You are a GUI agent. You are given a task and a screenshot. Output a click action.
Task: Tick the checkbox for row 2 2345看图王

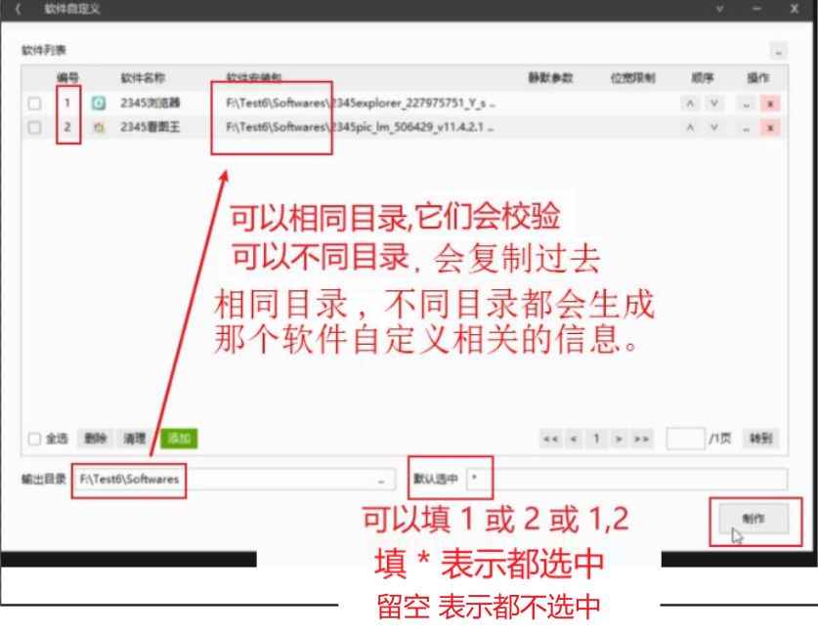(35, 128)
